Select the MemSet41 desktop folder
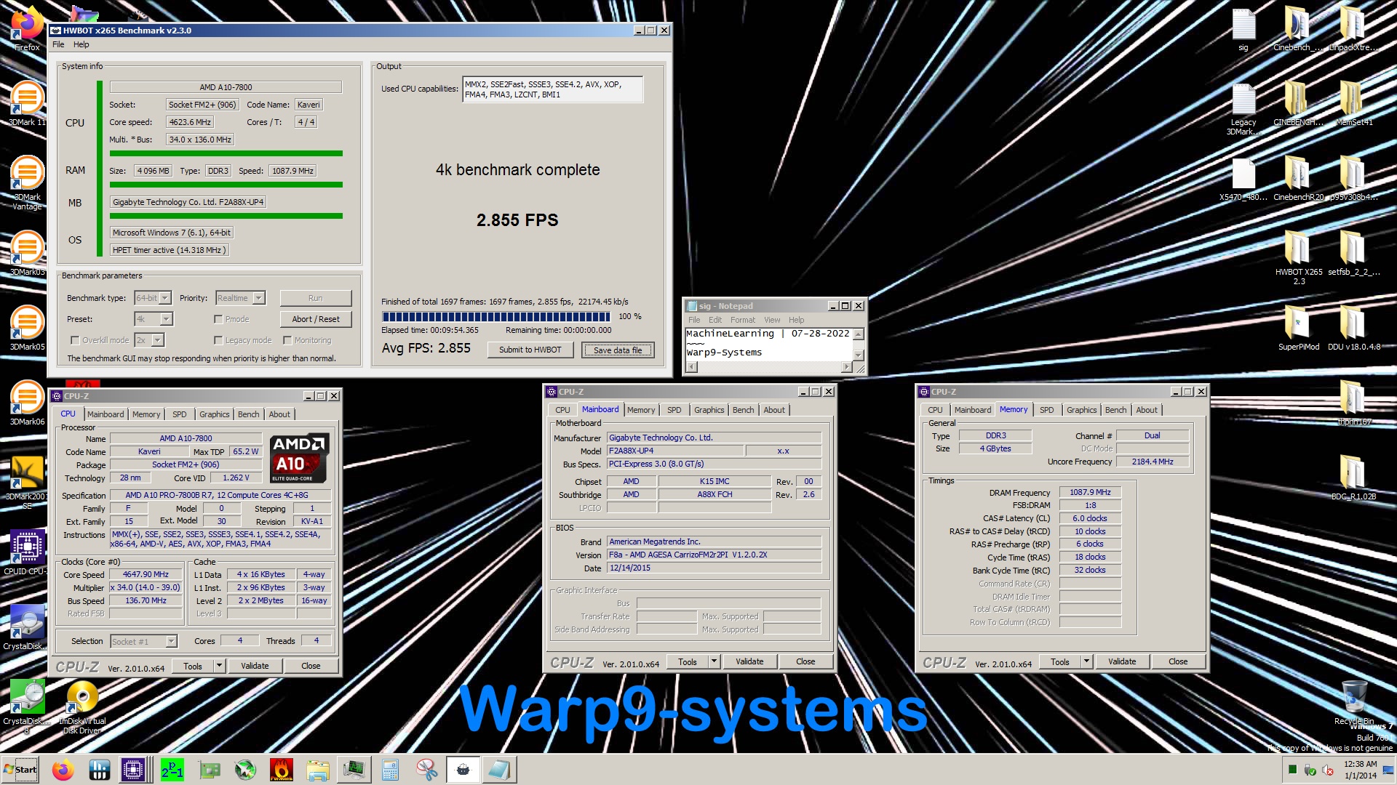 (x=1353, y=103)
